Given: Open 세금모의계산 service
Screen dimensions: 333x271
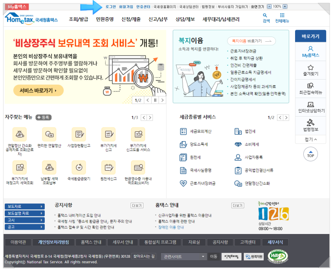Looking at the screenshot, I should (x=196, y=132).
